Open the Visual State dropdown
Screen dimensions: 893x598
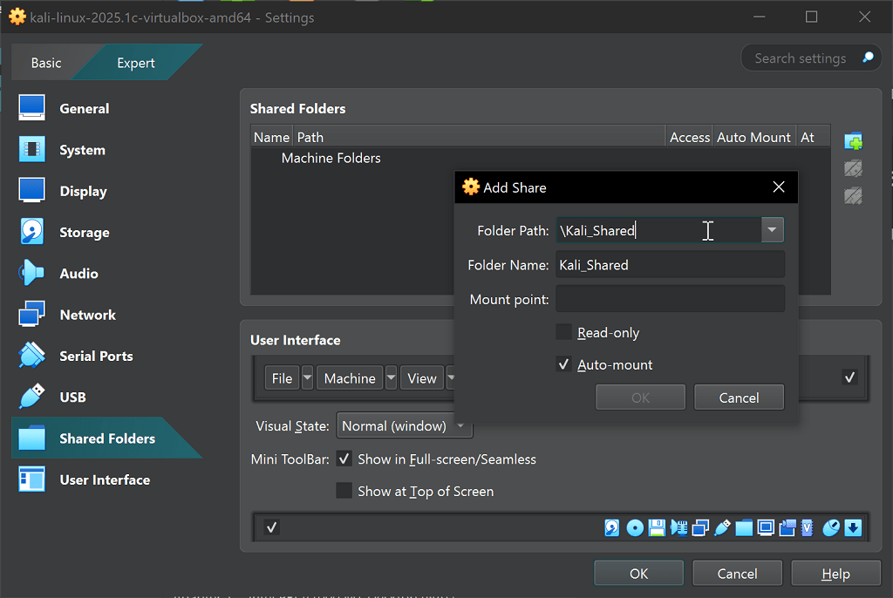point(405,426)
